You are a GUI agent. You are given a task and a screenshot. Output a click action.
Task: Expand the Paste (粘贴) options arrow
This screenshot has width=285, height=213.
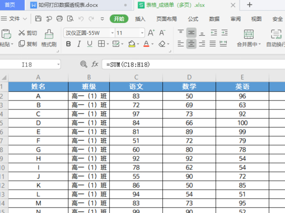(x=12, y=44)
